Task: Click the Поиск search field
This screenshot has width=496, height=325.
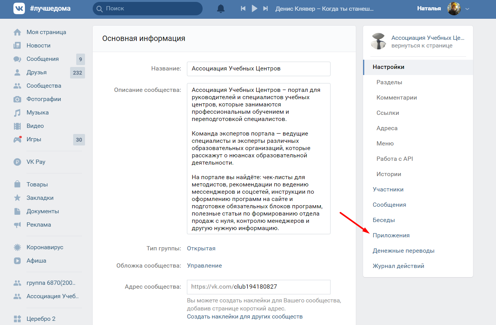Action: coord(147,8)
